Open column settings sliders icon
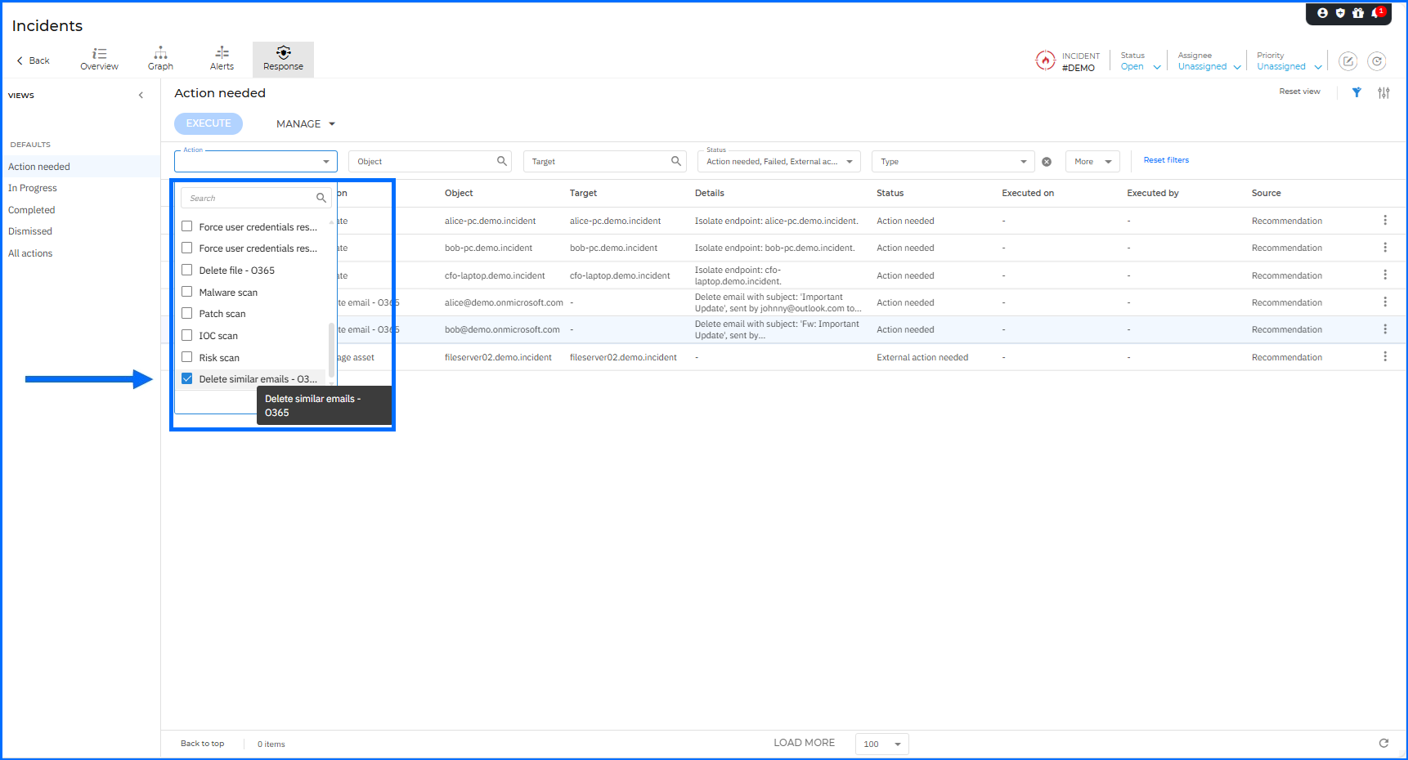This screenshot has width=1408, height=760. (1383, 92)
